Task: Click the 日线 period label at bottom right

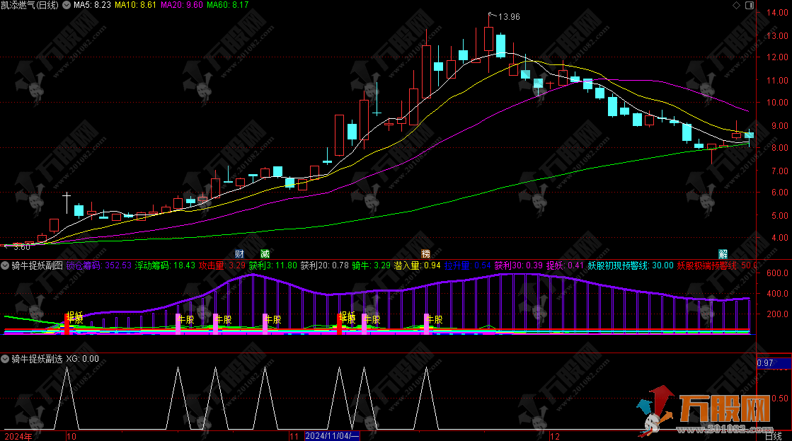Action: pos(773,437)
